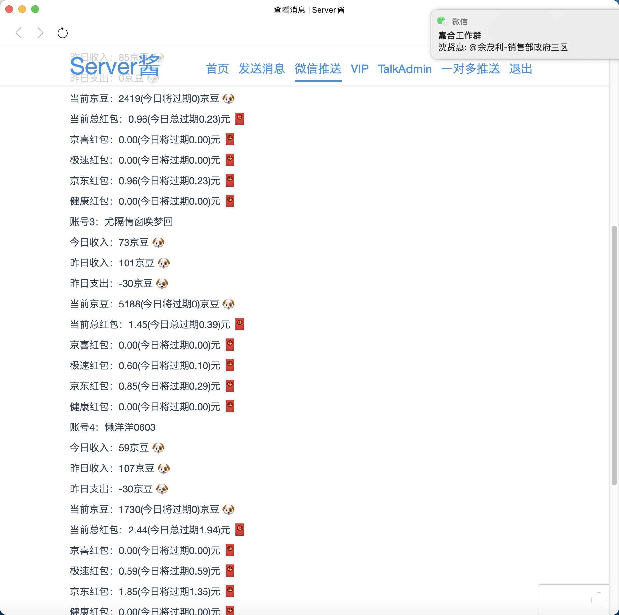This screenshot has width=619, height=615.
Task: Click the line 当前总红包：1.45(今日总过期0.39)元
Action: click(x=157, y=324)
